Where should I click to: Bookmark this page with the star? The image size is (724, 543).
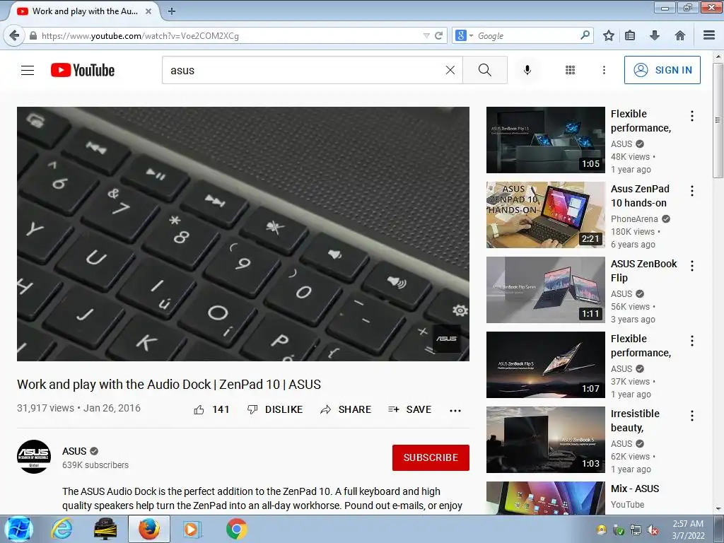(609, 35)
